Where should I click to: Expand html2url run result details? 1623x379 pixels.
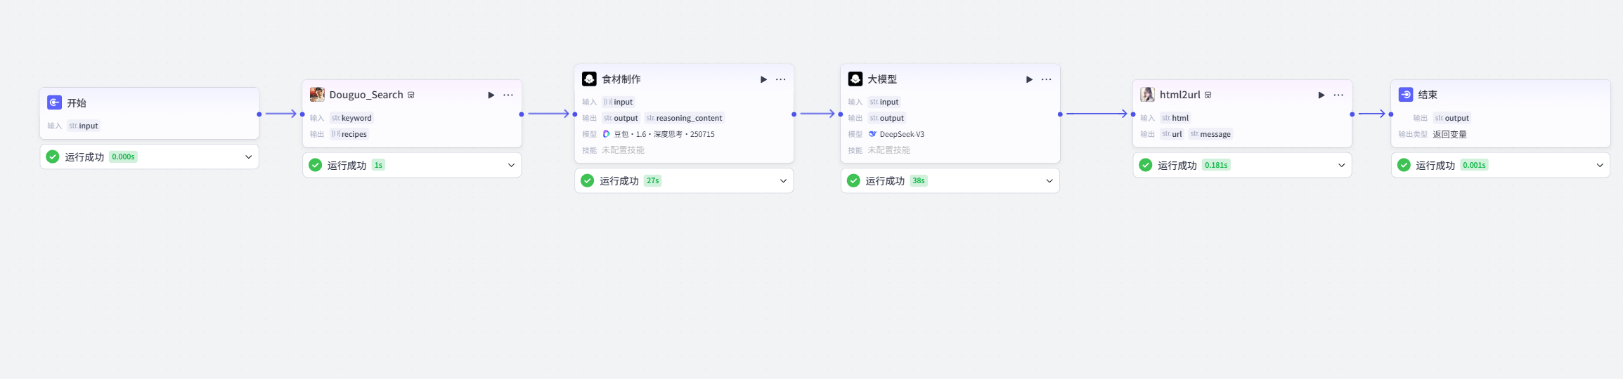(1341, 166)
